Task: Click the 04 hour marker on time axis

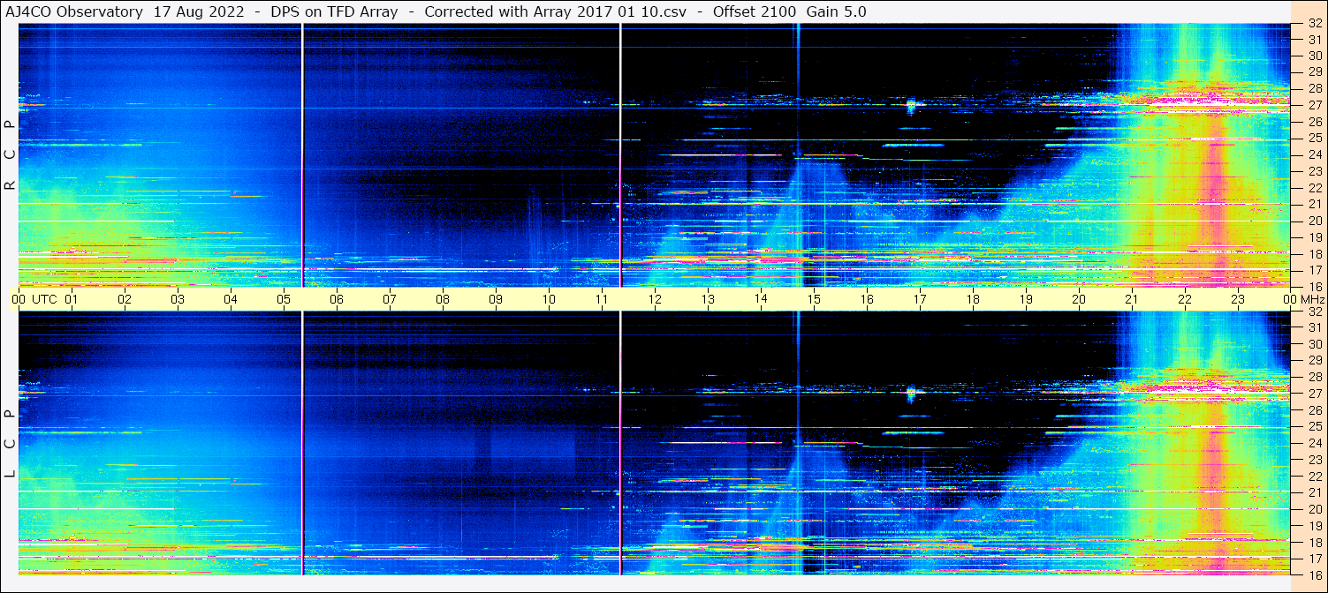Action: point(231,299)
